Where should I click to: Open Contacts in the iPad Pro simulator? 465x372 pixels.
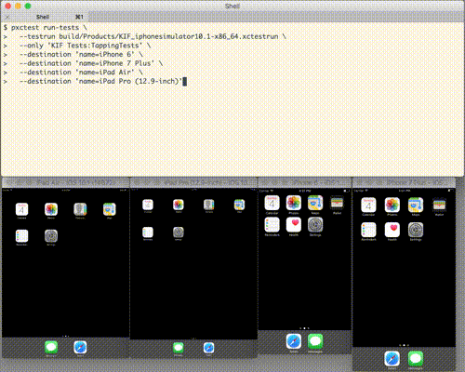[x=208, y=205]
